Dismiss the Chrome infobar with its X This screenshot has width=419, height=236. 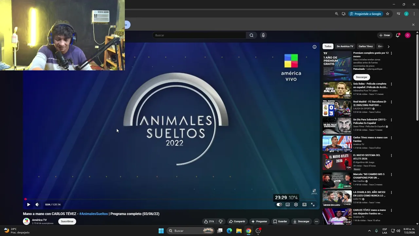click(x=413, y=25)
